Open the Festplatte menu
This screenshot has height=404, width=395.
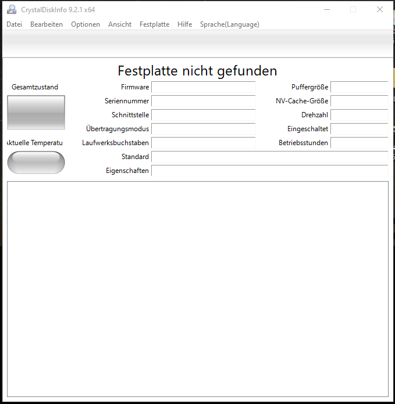point(154,24)
